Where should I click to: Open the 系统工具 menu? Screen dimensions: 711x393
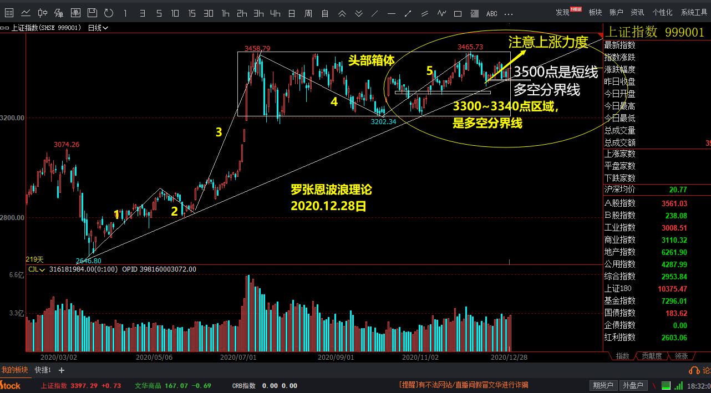point(694,12)
